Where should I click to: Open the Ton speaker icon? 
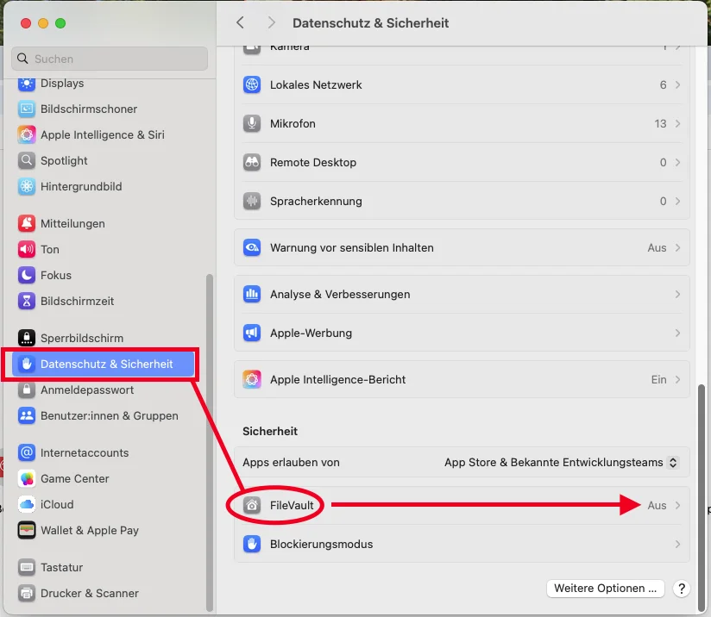[26, 250]
